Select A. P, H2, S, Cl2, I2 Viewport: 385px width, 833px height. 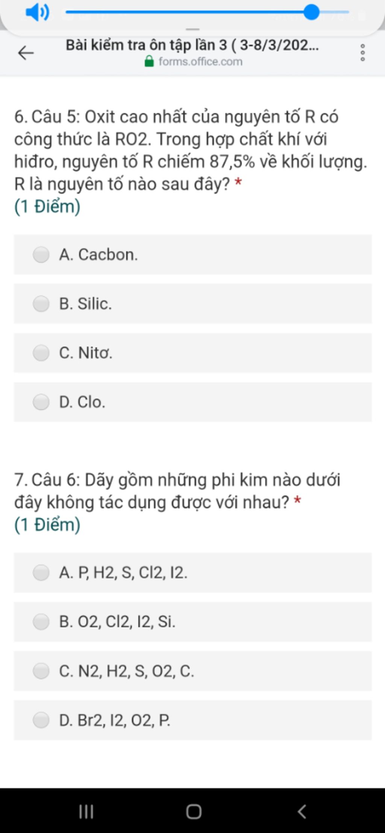pos(193,573)
